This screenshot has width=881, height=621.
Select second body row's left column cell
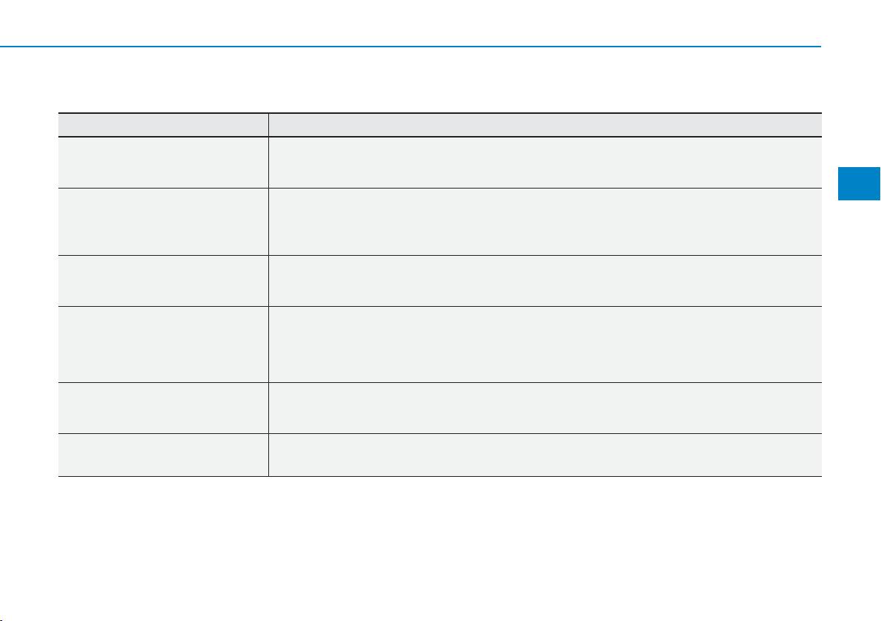(163, 222)
